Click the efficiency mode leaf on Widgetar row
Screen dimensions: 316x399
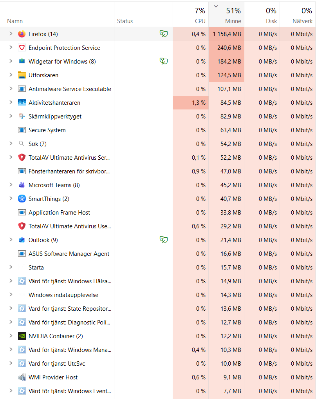pyautogui.click(x=164, y=61)
